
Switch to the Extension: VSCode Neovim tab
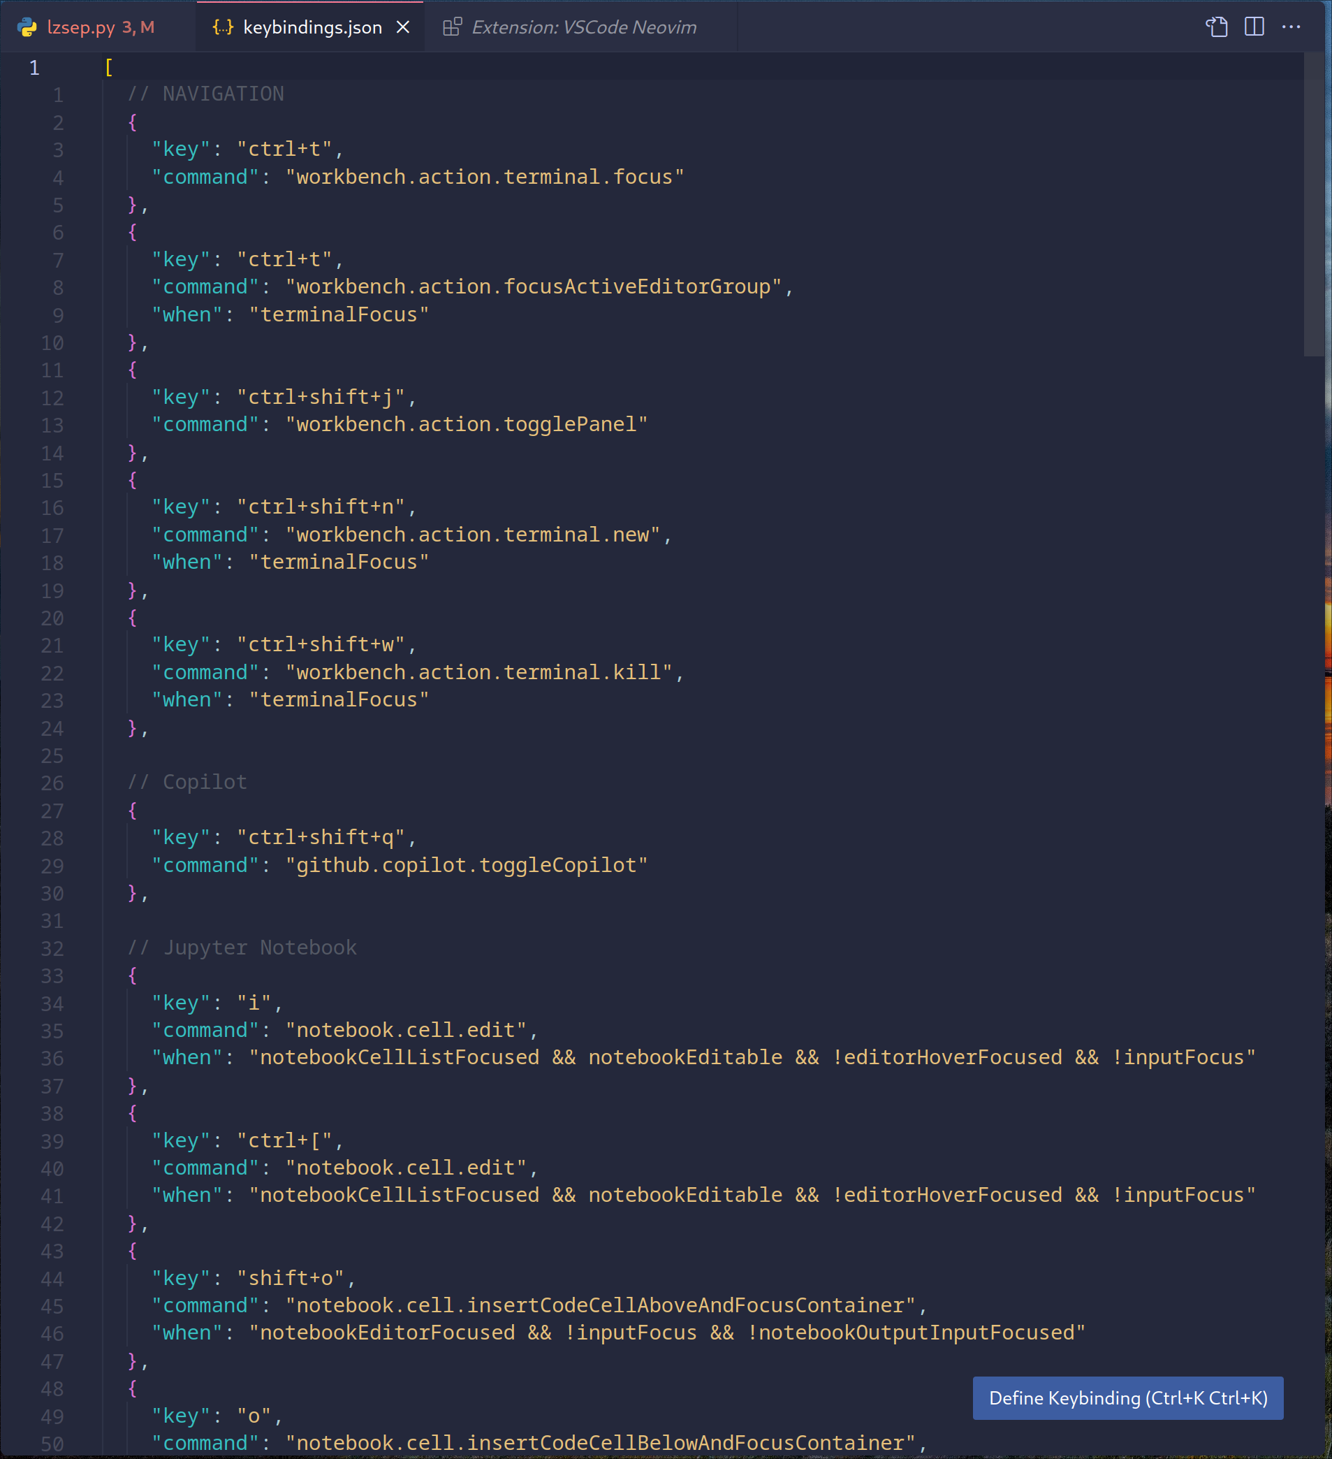(583, 27)
